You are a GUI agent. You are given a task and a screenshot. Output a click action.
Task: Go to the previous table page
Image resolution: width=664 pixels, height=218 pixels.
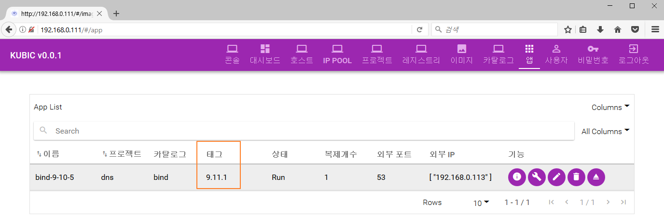pos(567,203)
